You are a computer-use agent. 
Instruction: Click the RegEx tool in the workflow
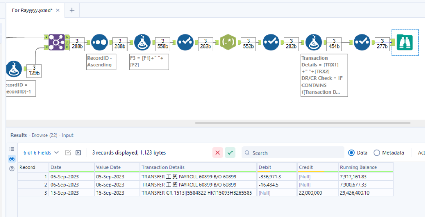pyautogui.click(x=228, y=42)
